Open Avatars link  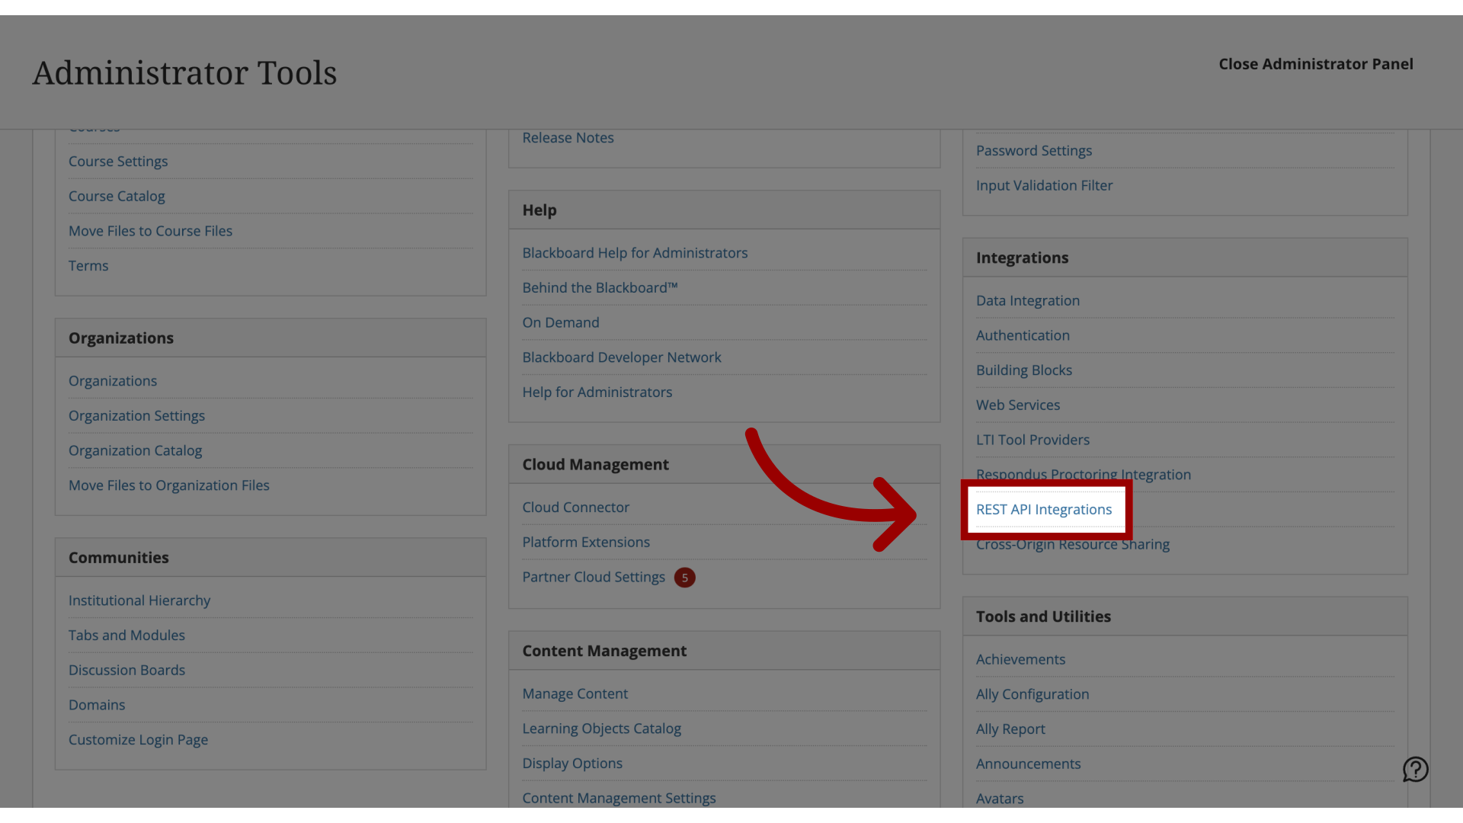click(1000, 799)
